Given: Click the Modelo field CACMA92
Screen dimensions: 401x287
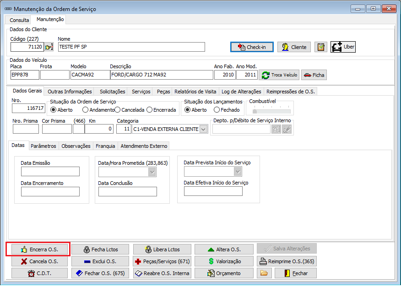Looking at the screenshot, I should tap(90, 75).
